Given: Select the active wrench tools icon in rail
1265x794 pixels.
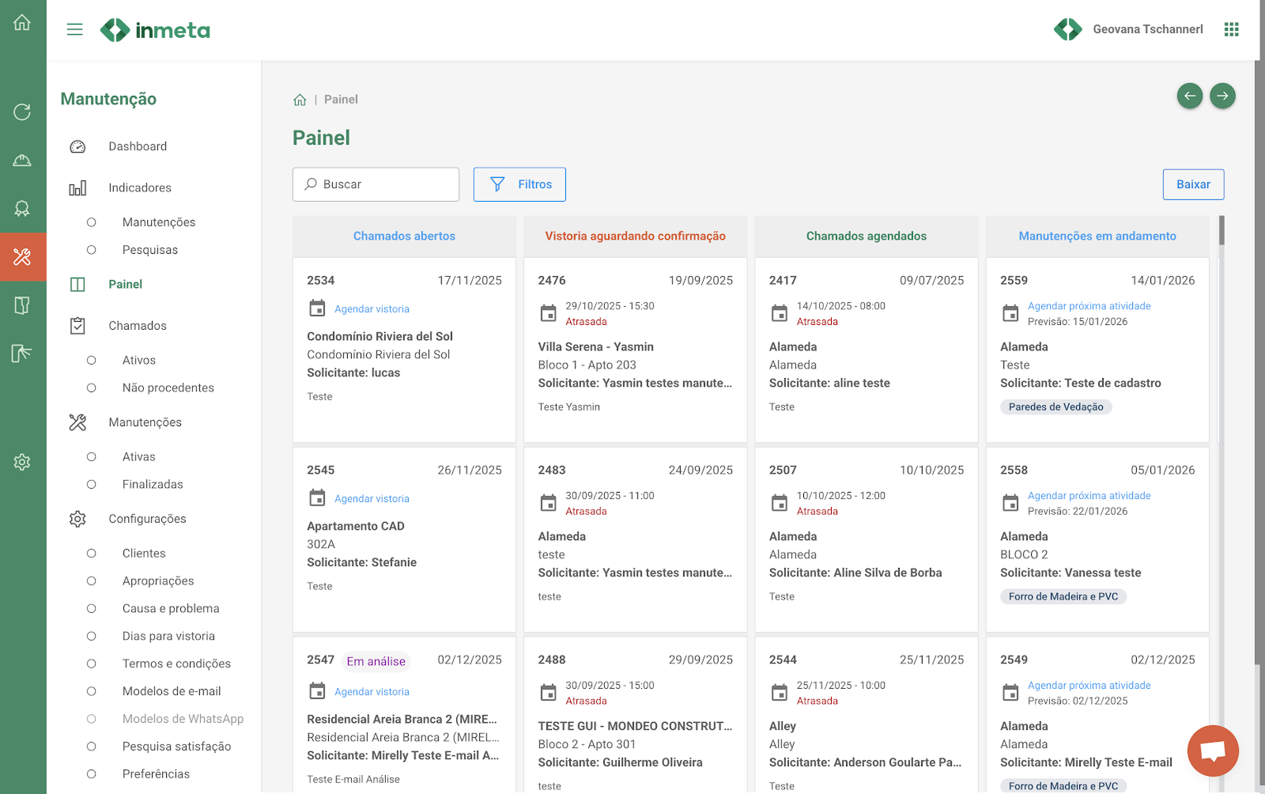Looking at the screenshot, I should tap(22, 256).
